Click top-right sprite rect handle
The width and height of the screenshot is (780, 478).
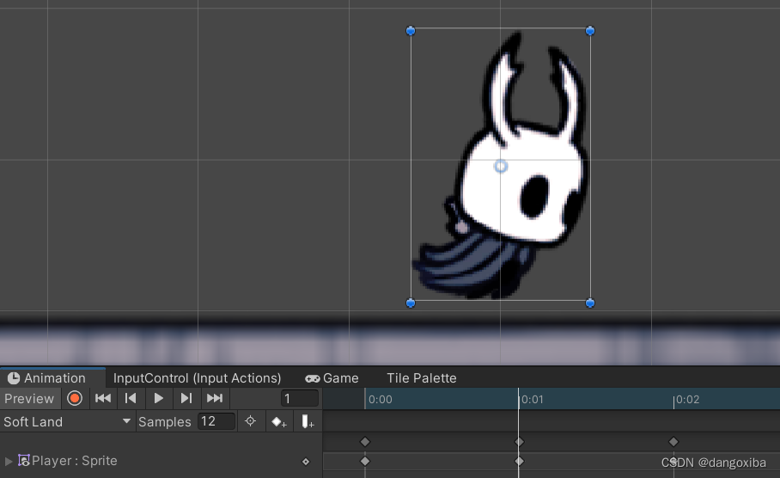[x=590, y=31]
